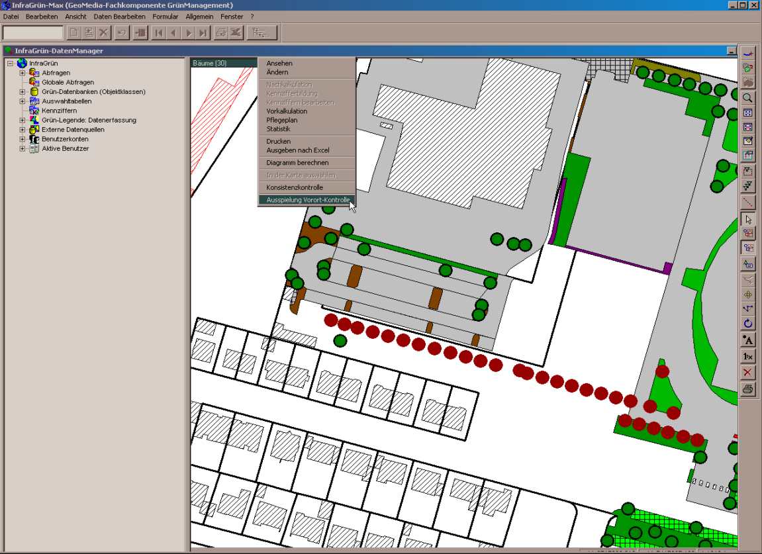This screenshot has width=762, height=554.
Task: Click the empty input field in toolbar
Action: [x=33, y=32]
